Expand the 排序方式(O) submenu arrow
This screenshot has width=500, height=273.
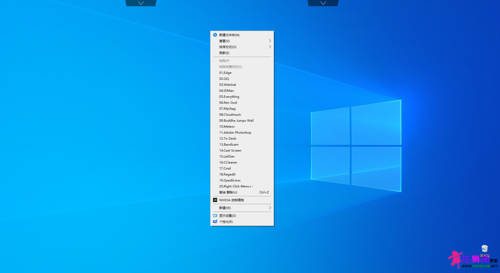[270, 47]
